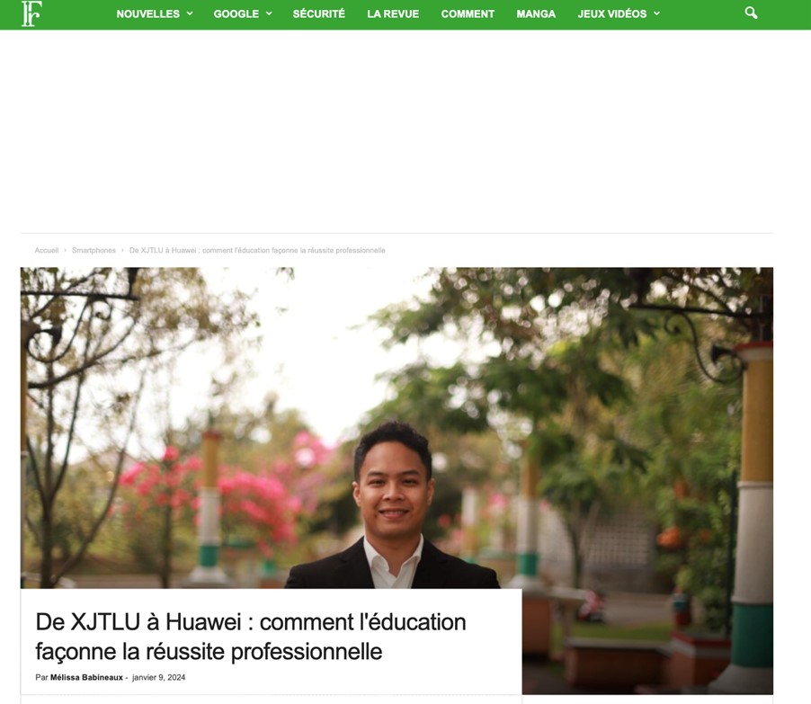Select the Comment menu item
Screen dimensions: 811x704
point(468,14)
